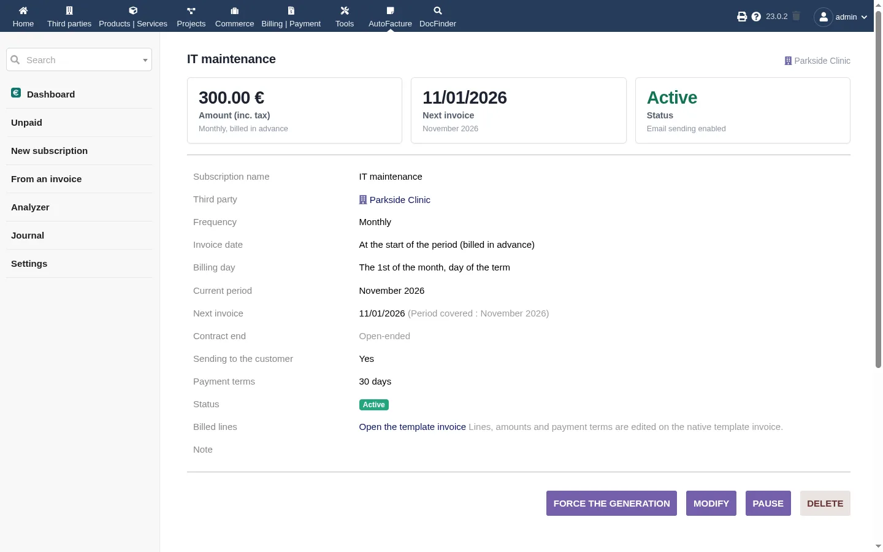Click the vertical page scrollbar
This screenshot has width=883, height=552.
pyautogui.click(x=878, y=190)
